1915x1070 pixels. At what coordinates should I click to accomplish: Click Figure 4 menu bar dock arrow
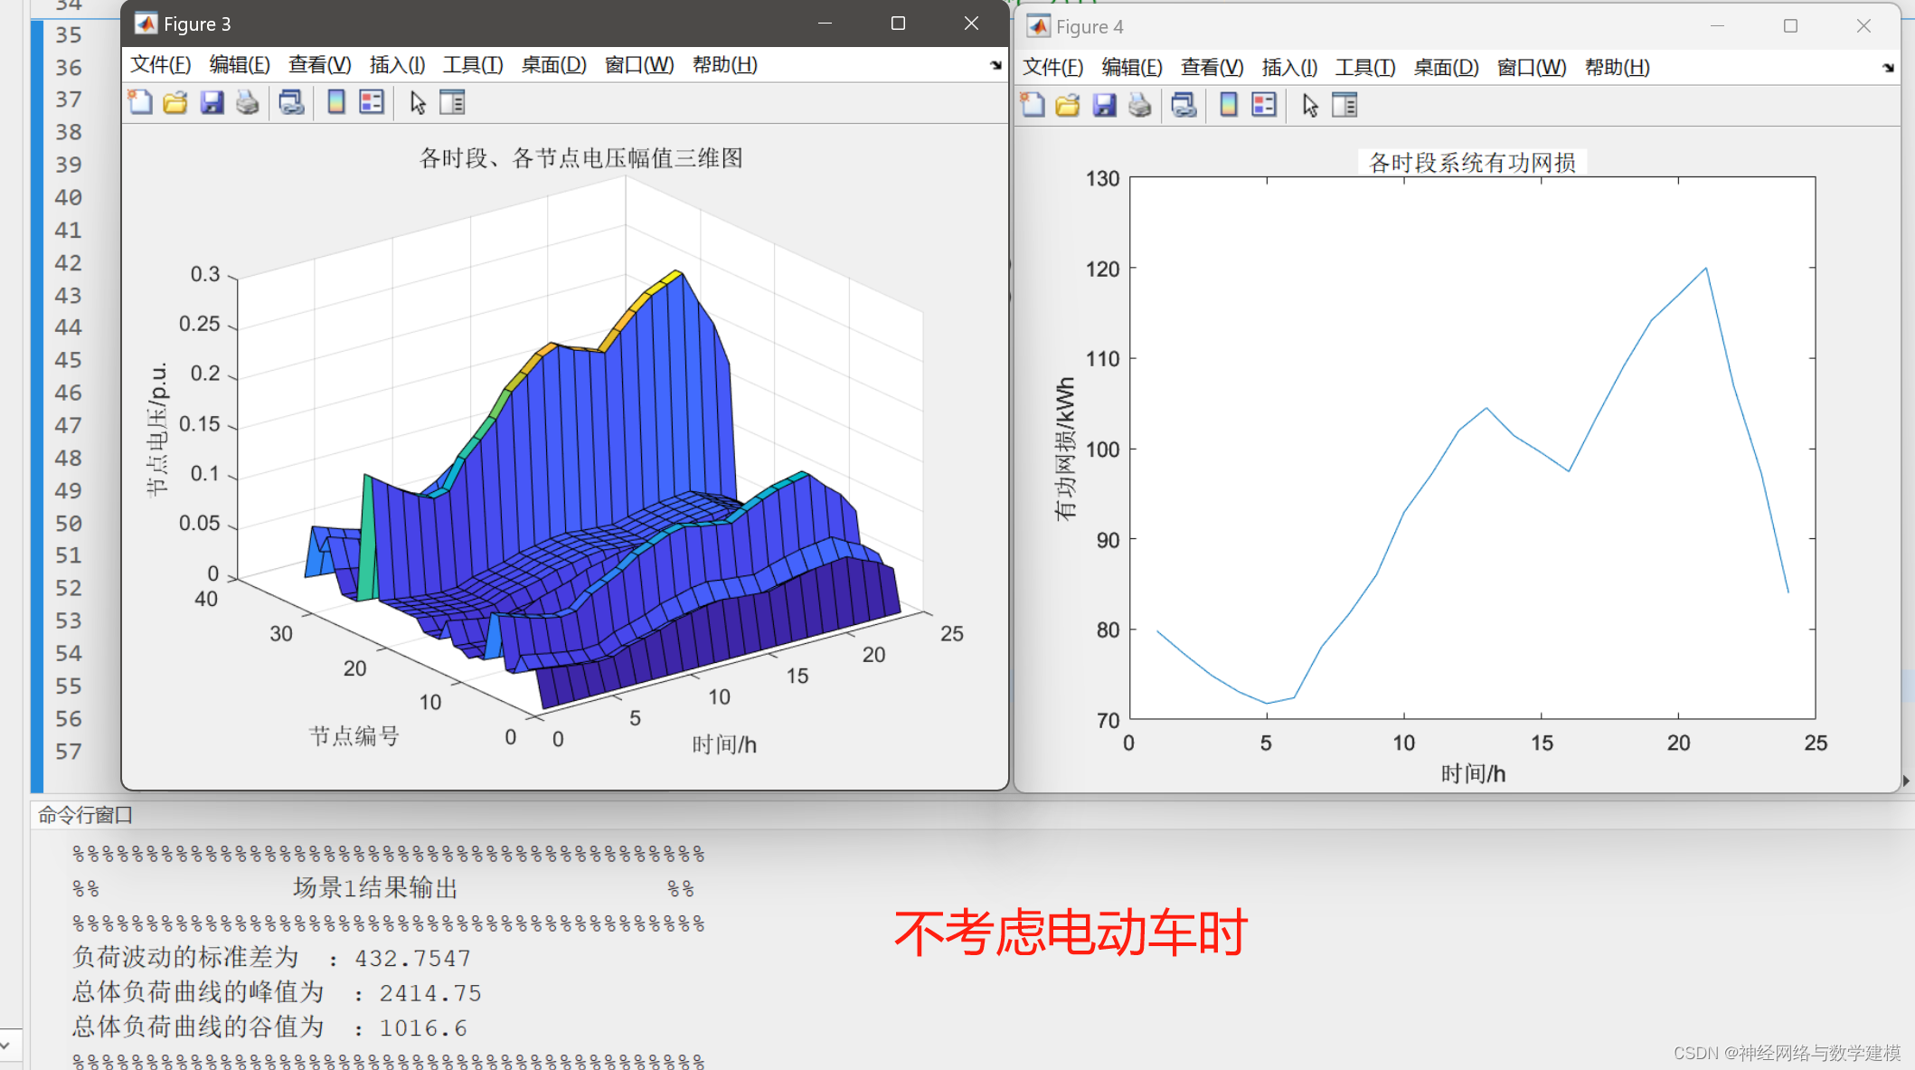tap(1888, 68)
